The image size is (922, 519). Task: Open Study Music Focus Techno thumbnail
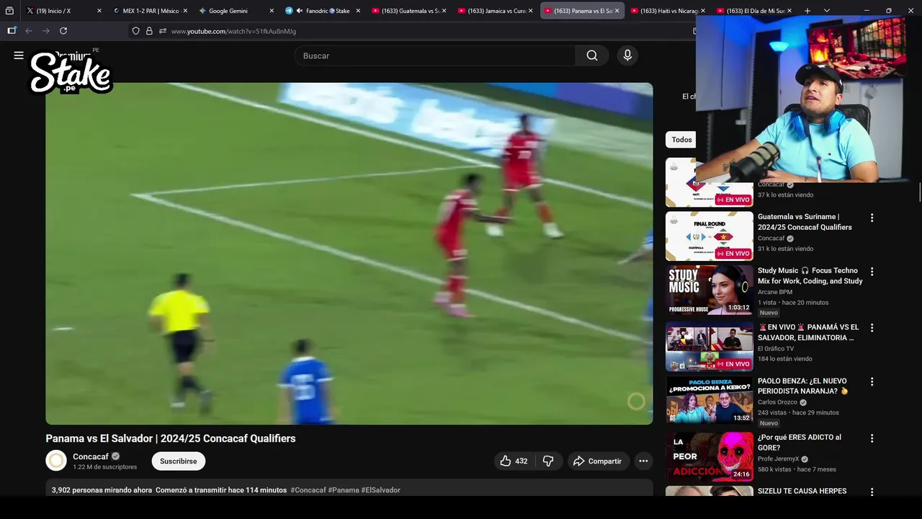(x=710, y=290)
